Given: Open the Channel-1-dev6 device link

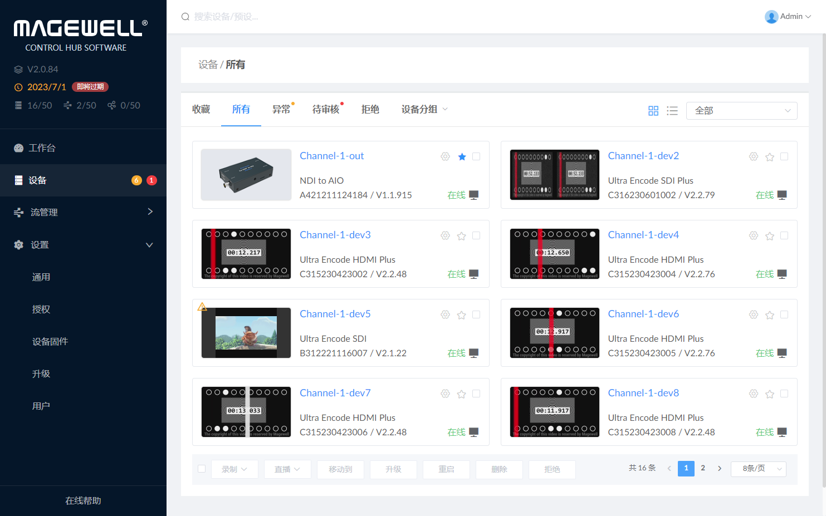Looking at the screenshot, I should [643, 314].
